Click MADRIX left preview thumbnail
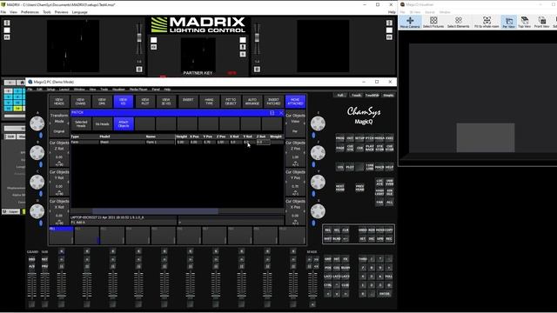 point(73,46)
